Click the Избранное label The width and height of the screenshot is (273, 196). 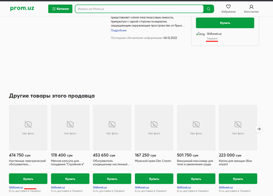pyautogui.click(x=228, y=11)
